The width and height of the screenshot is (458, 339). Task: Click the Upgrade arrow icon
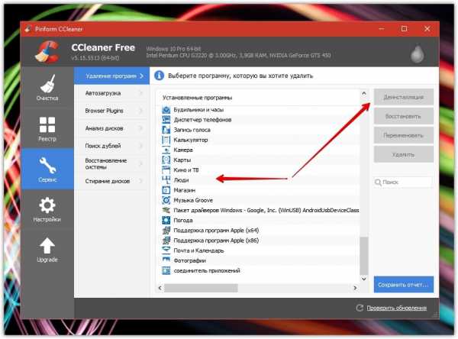(47, 250)
